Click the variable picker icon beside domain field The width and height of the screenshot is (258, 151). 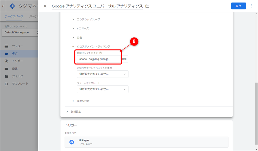click(x=125, y=59)
